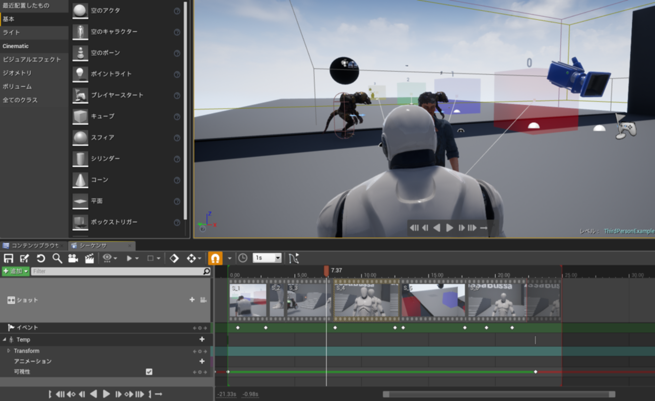Expand the Transform track

tap(9, 351)
